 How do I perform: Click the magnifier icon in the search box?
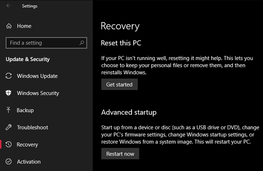(x=82, y=43)
